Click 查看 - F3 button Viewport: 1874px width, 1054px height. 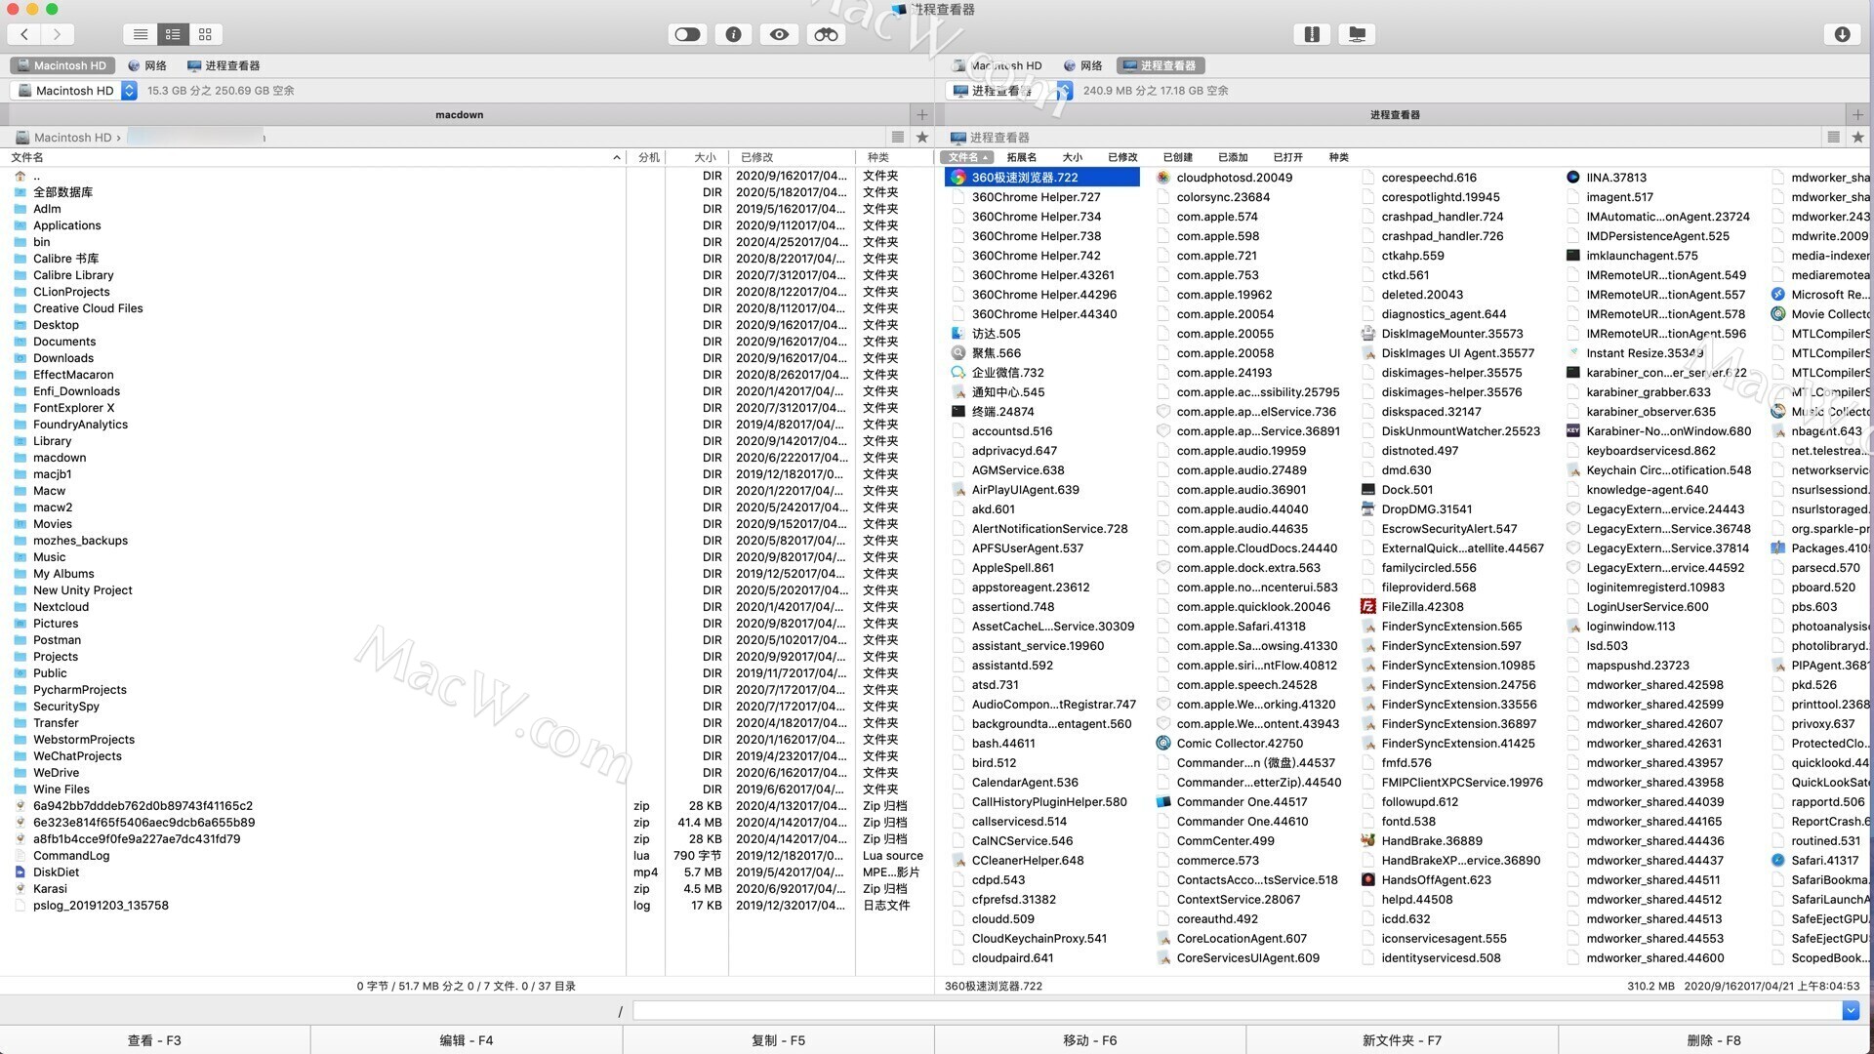pyautogui.click(x=155, y=1040)
